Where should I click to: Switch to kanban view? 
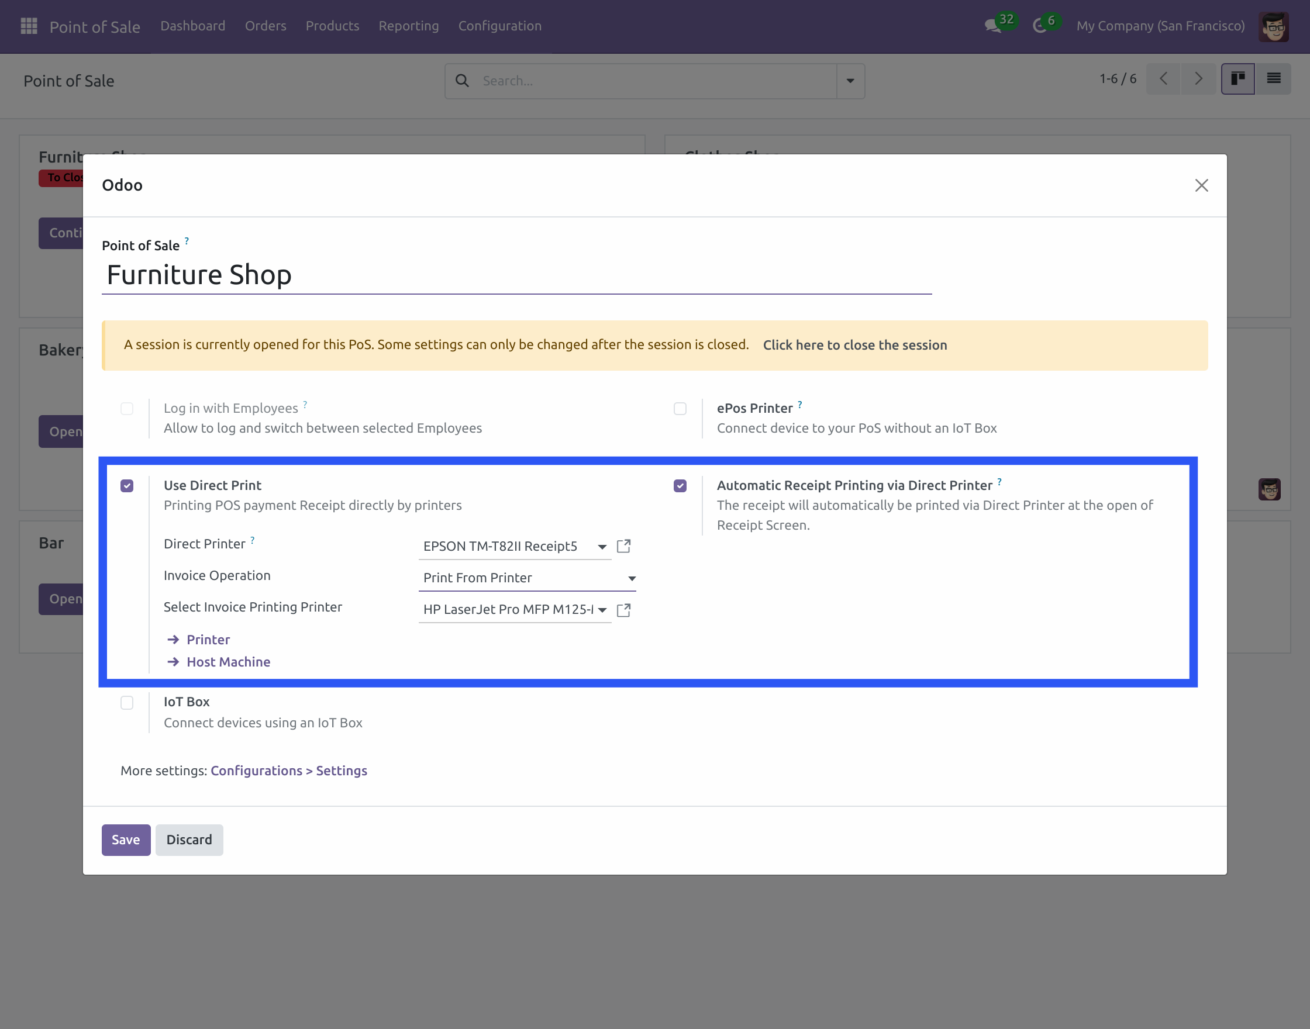pyautogui.click(x=1237, y=78)
